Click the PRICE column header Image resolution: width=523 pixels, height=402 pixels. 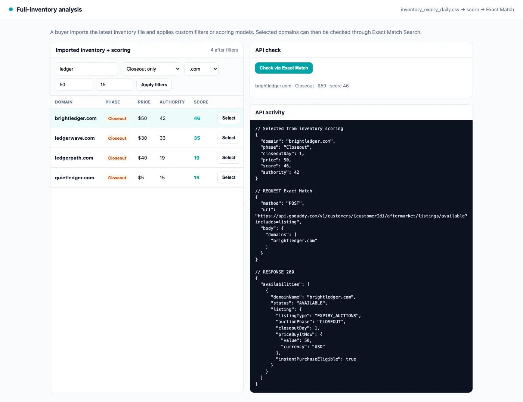pos(144,102)
